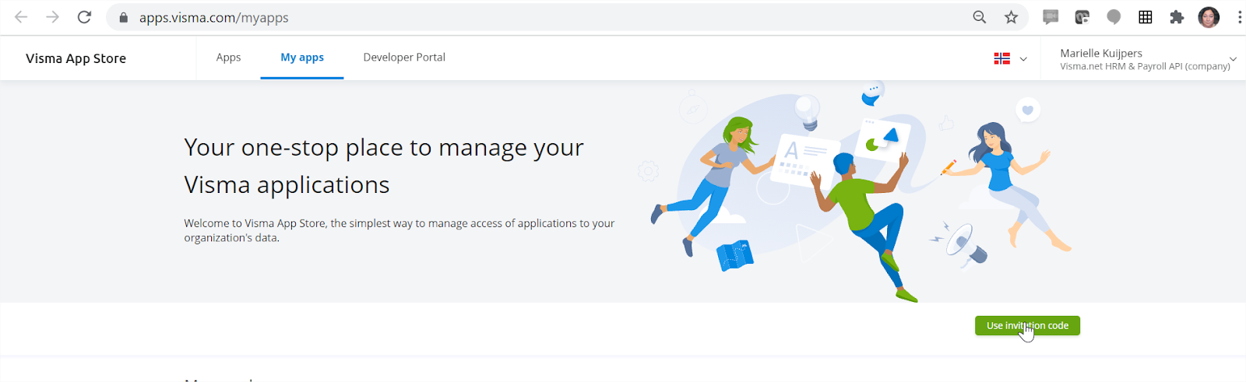
Task: Open the zoom magnifier icon in address bar
Action: click(980, 17)
